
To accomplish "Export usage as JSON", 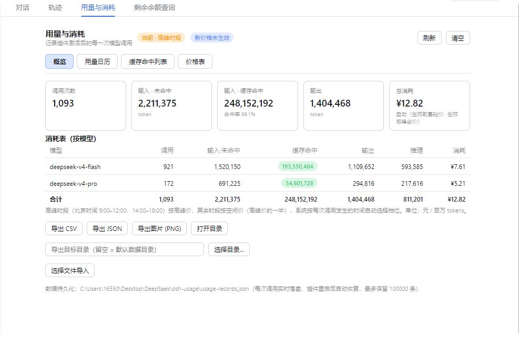I will pos(107,229).
